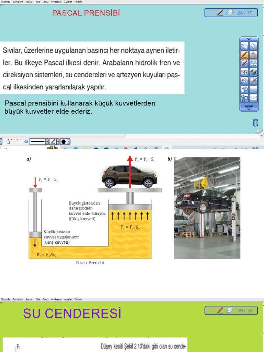Click the text 'Küçük pistona kuvvet uygulanıyor'
This screenshot has height=352, width=264.
[x=61, y=234]
